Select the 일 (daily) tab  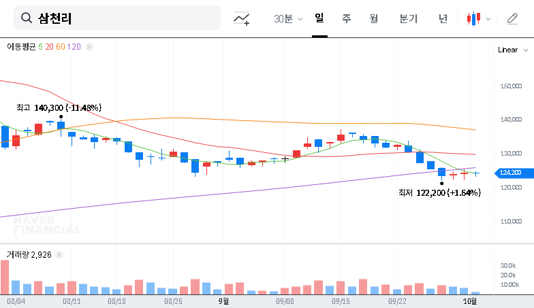[x=319, y=18]
